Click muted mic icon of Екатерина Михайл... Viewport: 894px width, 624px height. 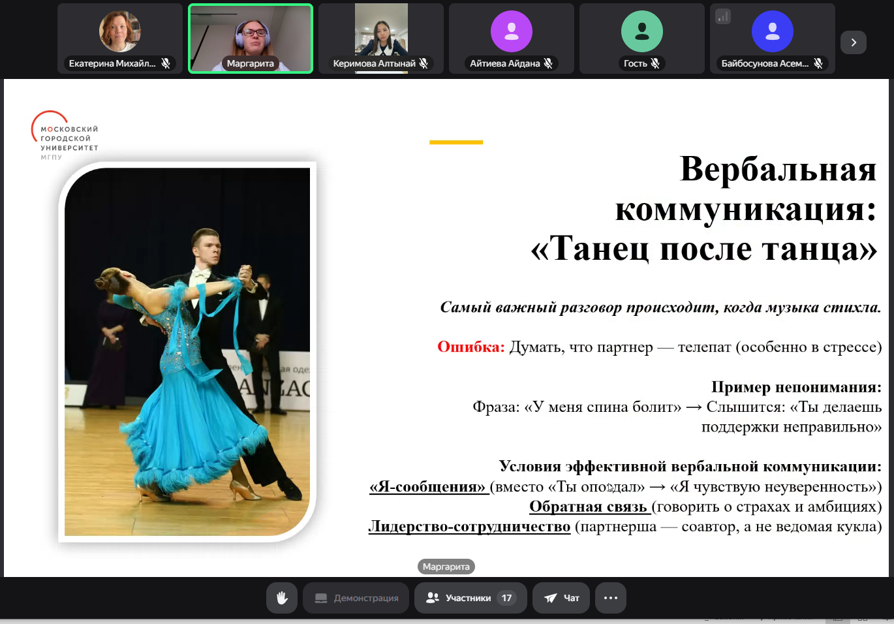(x=166, y=63)
